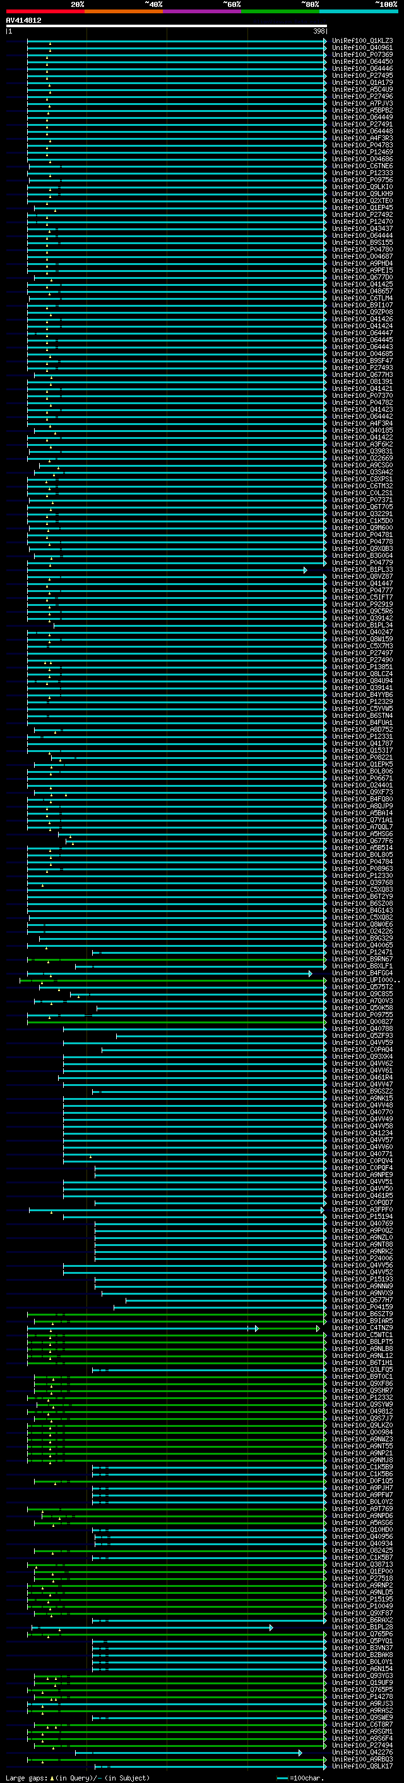Select the UniRef100_C0PAQ4 label
404x1783 pixels.
tap(362, 1050)
